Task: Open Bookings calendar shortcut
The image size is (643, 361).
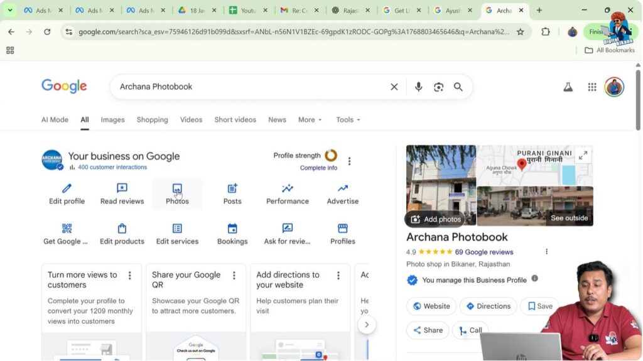Action: click(232, 234)
